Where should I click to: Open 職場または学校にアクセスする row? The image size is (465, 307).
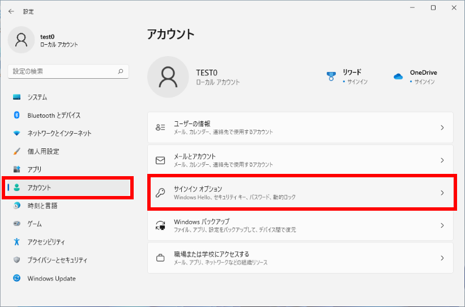click(300, 258)
